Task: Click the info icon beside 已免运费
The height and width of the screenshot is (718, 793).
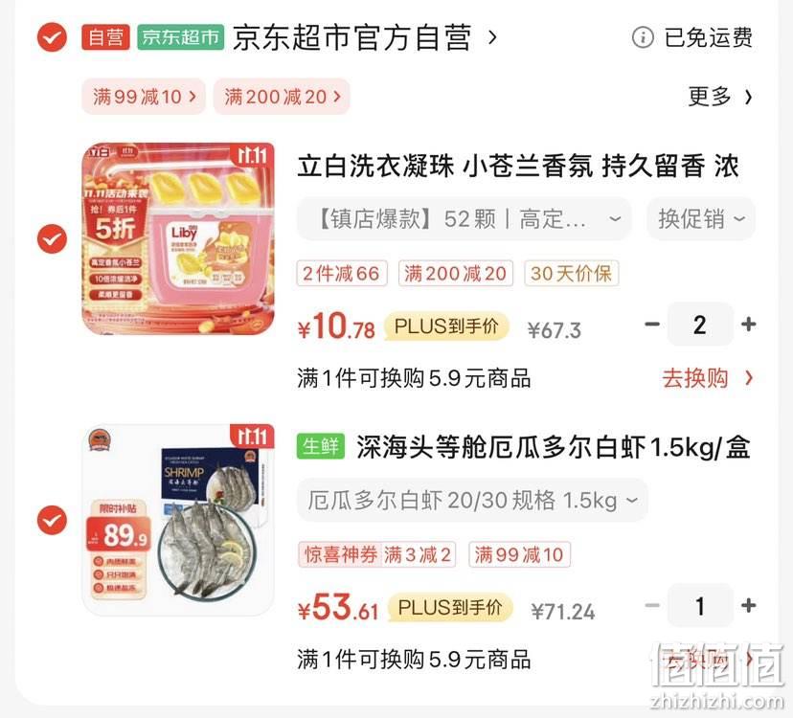Action: point(643,37)
